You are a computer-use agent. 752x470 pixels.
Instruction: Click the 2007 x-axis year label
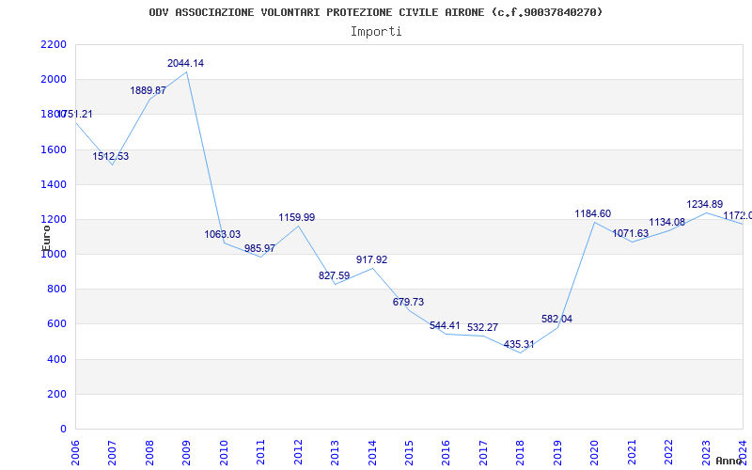coord(112,453)
